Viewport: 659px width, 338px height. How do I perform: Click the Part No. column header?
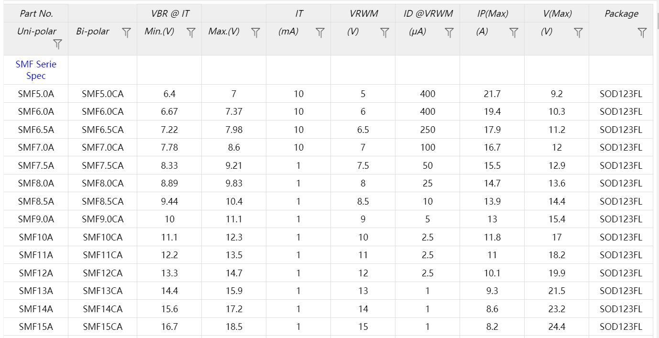tap(36, 13)
